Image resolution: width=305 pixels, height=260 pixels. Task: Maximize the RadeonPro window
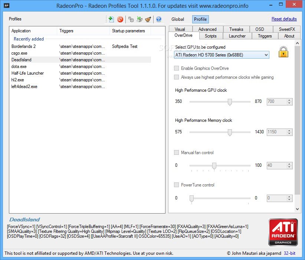click(281, 4)
